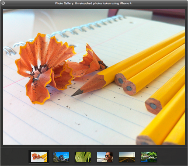Click the Photo Gallery title text
Screen dimensions: 188x166
click(94, 3)
